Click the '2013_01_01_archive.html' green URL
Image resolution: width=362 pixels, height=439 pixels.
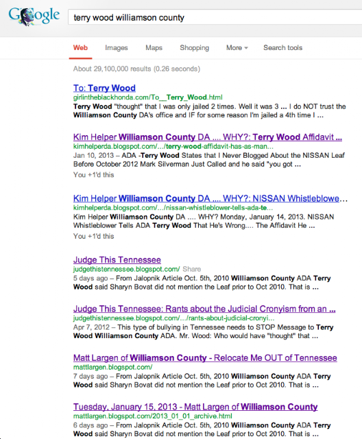tap(152, 416)
